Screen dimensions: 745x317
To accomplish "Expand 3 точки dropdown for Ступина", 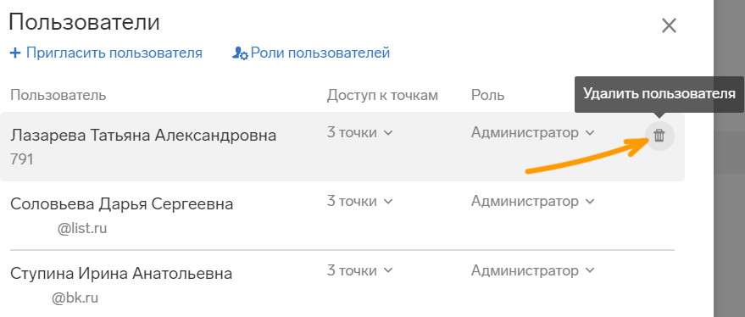I will pos(360,271).
